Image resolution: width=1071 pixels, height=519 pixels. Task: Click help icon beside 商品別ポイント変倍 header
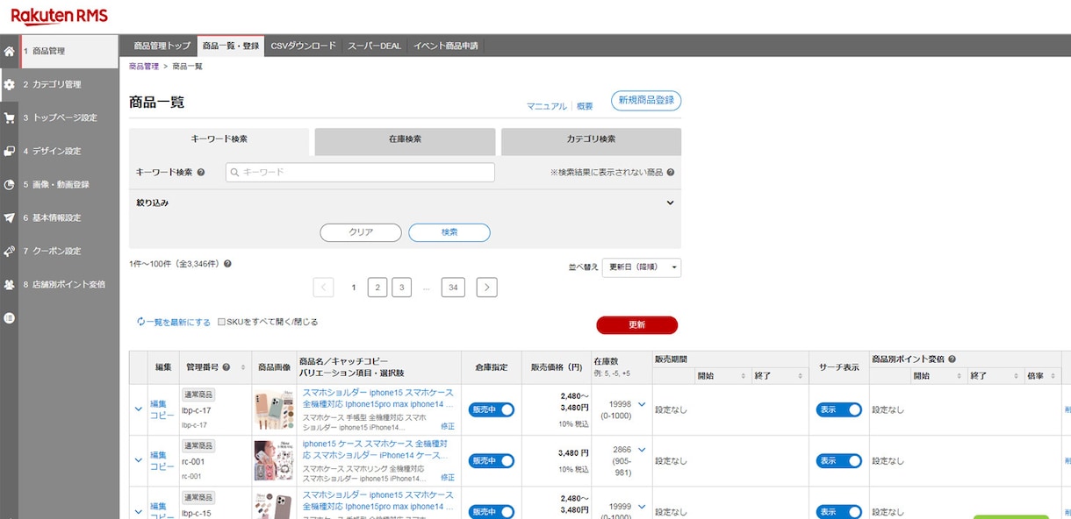click(952, 359)
